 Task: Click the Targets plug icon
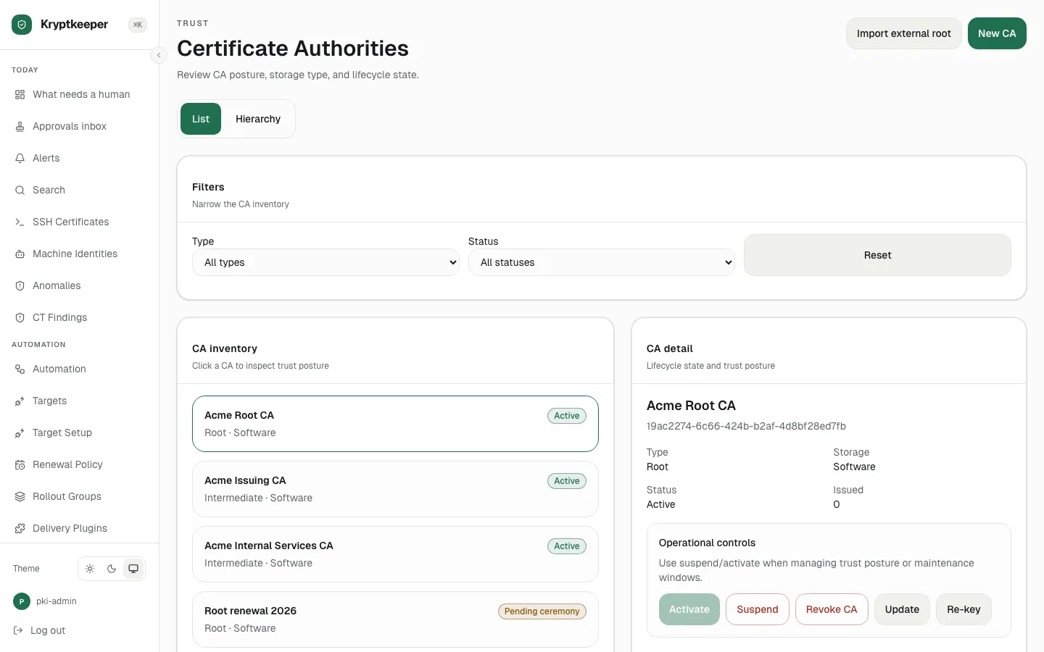point(20,401)
